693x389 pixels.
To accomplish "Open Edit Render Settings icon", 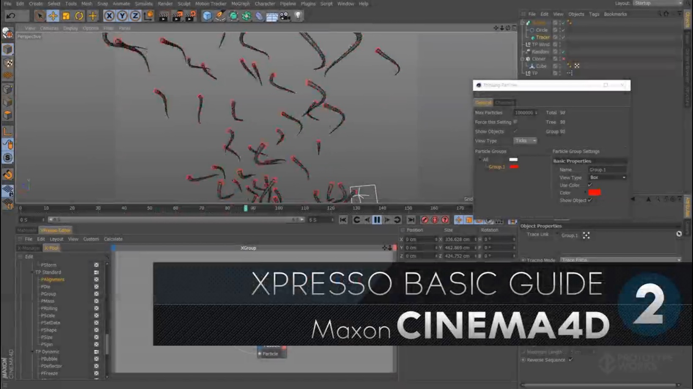I will 190,16.
